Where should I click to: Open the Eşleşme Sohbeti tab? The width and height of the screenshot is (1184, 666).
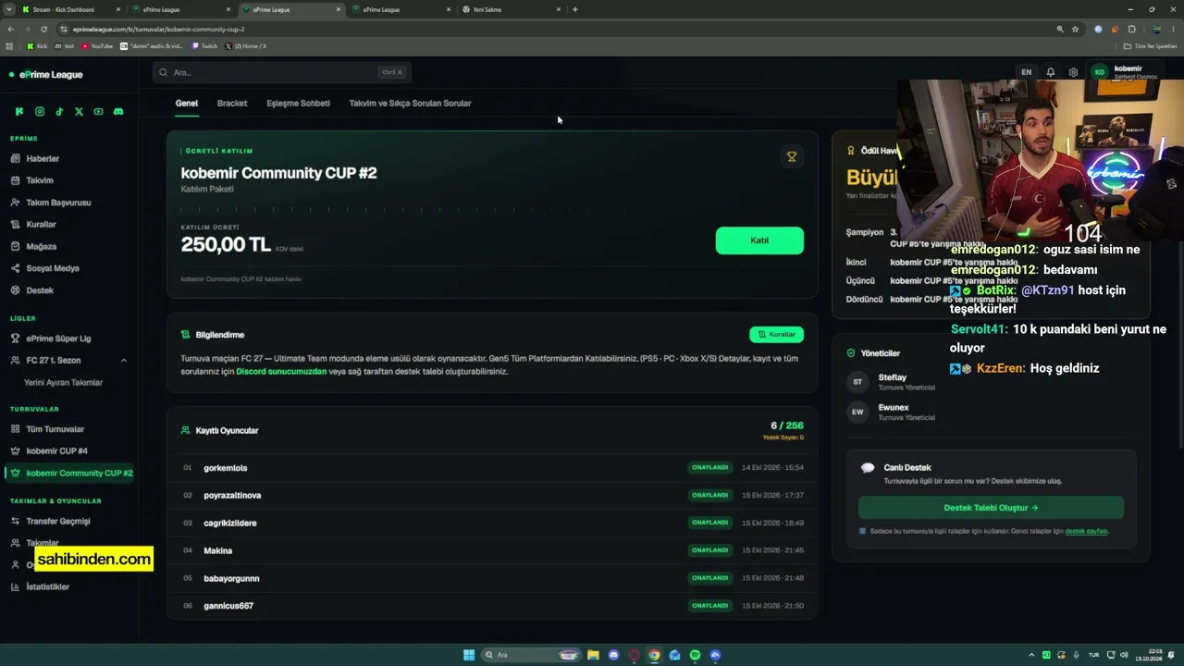point(298,104)
